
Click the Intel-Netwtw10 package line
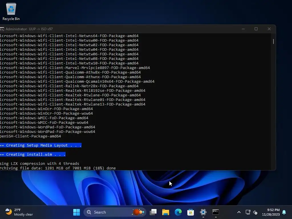tap(69, 63)
